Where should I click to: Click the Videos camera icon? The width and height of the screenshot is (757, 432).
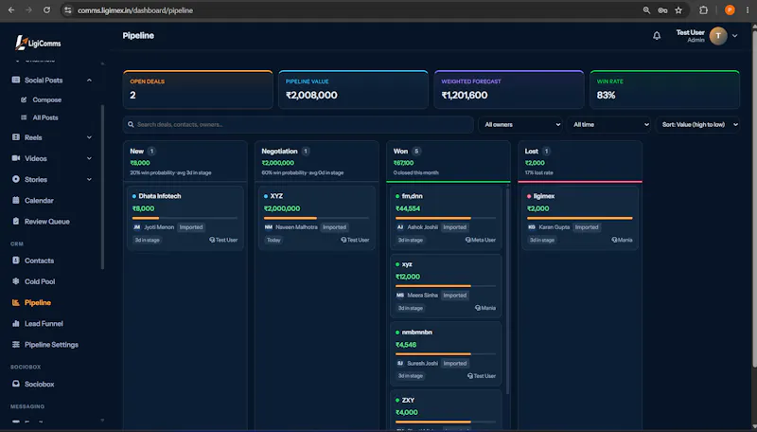[x=16, y=158]
